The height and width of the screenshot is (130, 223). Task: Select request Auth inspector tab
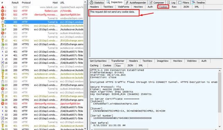[x=150, y=7]
